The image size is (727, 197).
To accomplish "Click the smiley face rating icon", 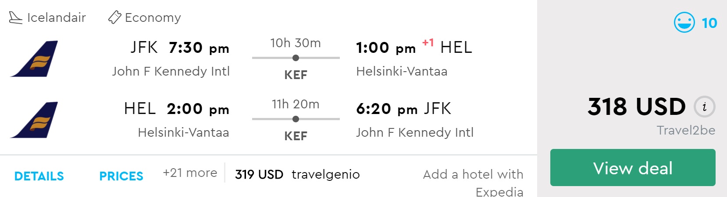I will 684,22.
